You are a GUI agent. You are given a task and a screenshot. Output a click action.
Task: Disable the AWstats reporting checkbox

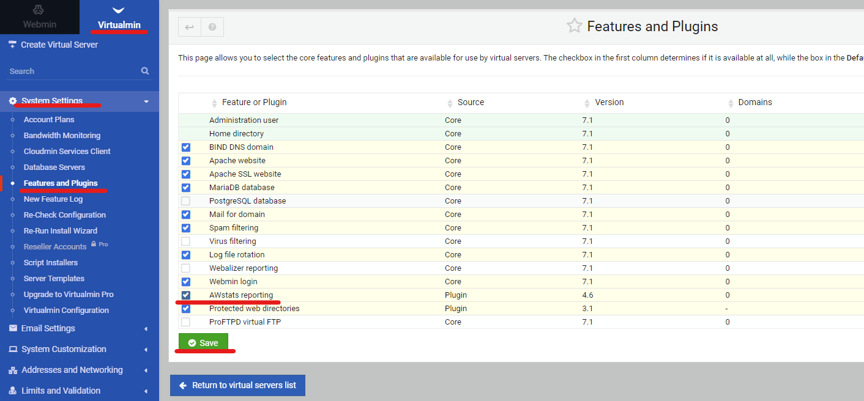185,295
